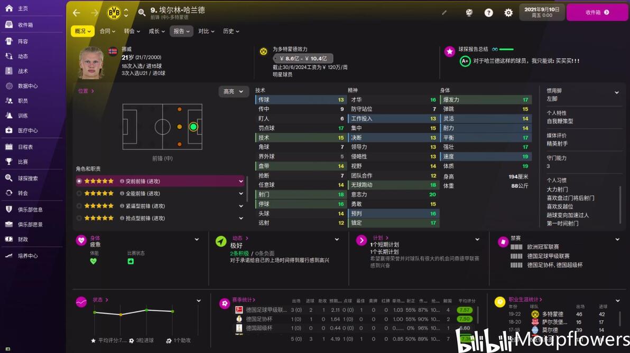Open the 历史 history menu
The width and height of the screenshot is (630, 353).
231,31
